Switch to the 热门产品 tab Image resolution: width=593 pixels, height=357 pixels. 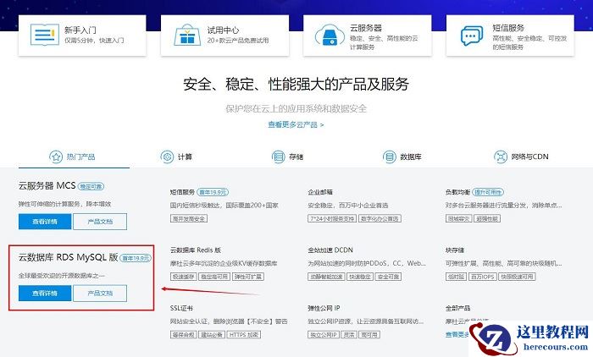click(x=74, y=157)
